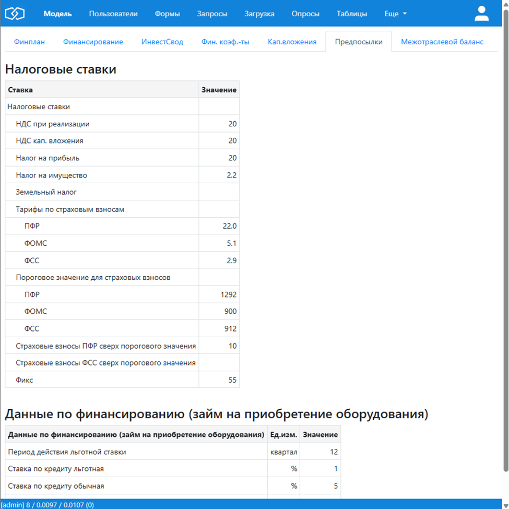
Task: Click the vertical scrollbar on the right
Action: point(505,235)
